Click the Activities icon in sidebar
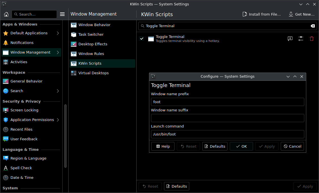The width and height of the screenshot is (319, 193). click(x=6, y=62)
